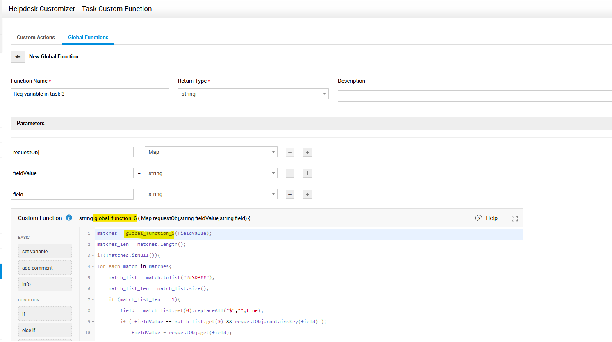Viewport: 612px width, 342px height.
Task: Open the fieldValue type dropdown
Action: 211,173
